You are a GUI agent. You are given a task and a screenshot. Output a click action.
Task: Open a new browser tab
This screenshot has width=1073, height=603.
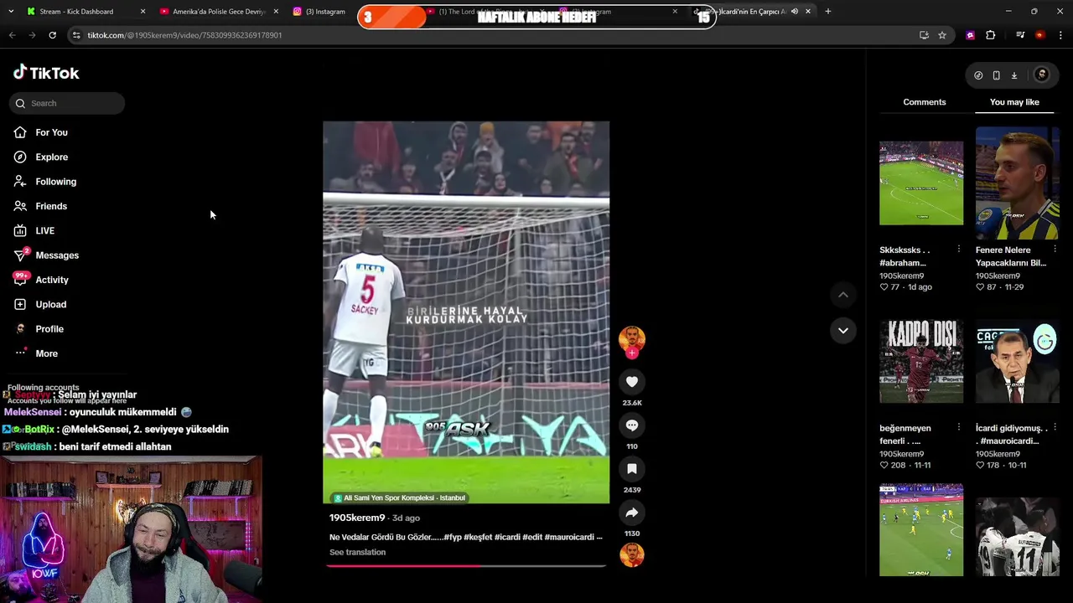tap(827, 12)
